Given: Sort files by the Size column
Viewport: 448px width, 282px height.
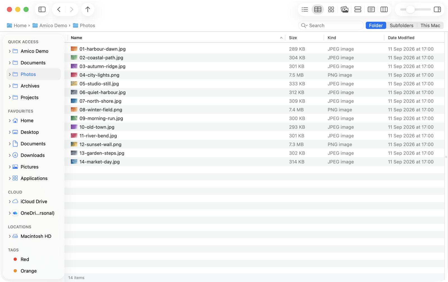Looking at the screenshot, I should coord(304,38).
